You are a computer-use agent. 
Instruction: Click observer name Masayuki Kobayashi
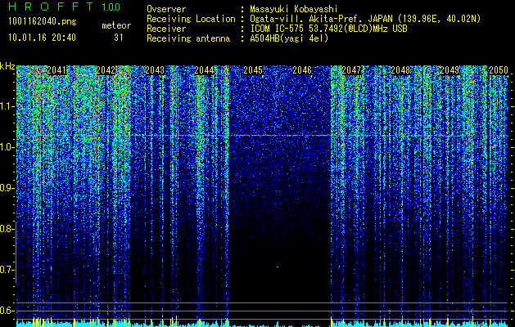click(x=293, y=9)
